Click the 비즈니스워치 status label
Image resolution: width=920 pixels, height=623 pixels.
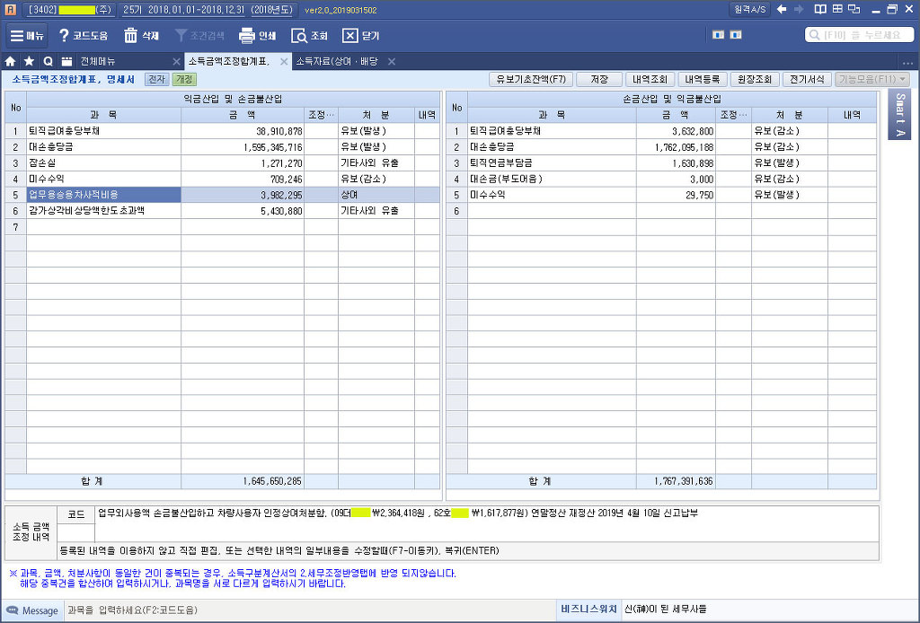(x=588, y=610)
